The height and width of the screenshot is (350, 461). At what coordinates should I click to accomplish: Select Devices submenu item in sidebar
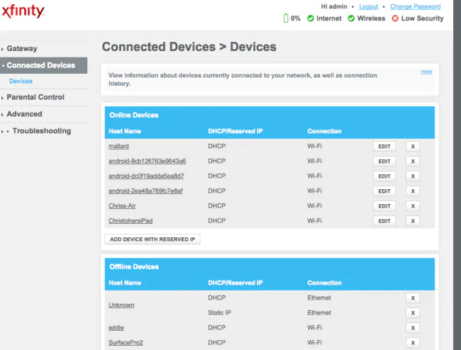[x=21, y=81]
